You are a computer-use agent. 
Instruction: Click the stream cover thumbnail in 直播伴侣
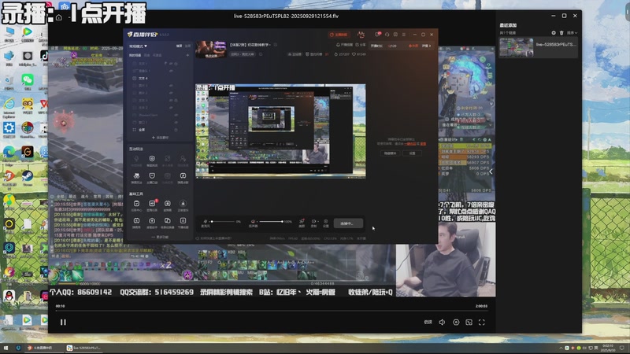pyautogui.click(x=211, y=50)
